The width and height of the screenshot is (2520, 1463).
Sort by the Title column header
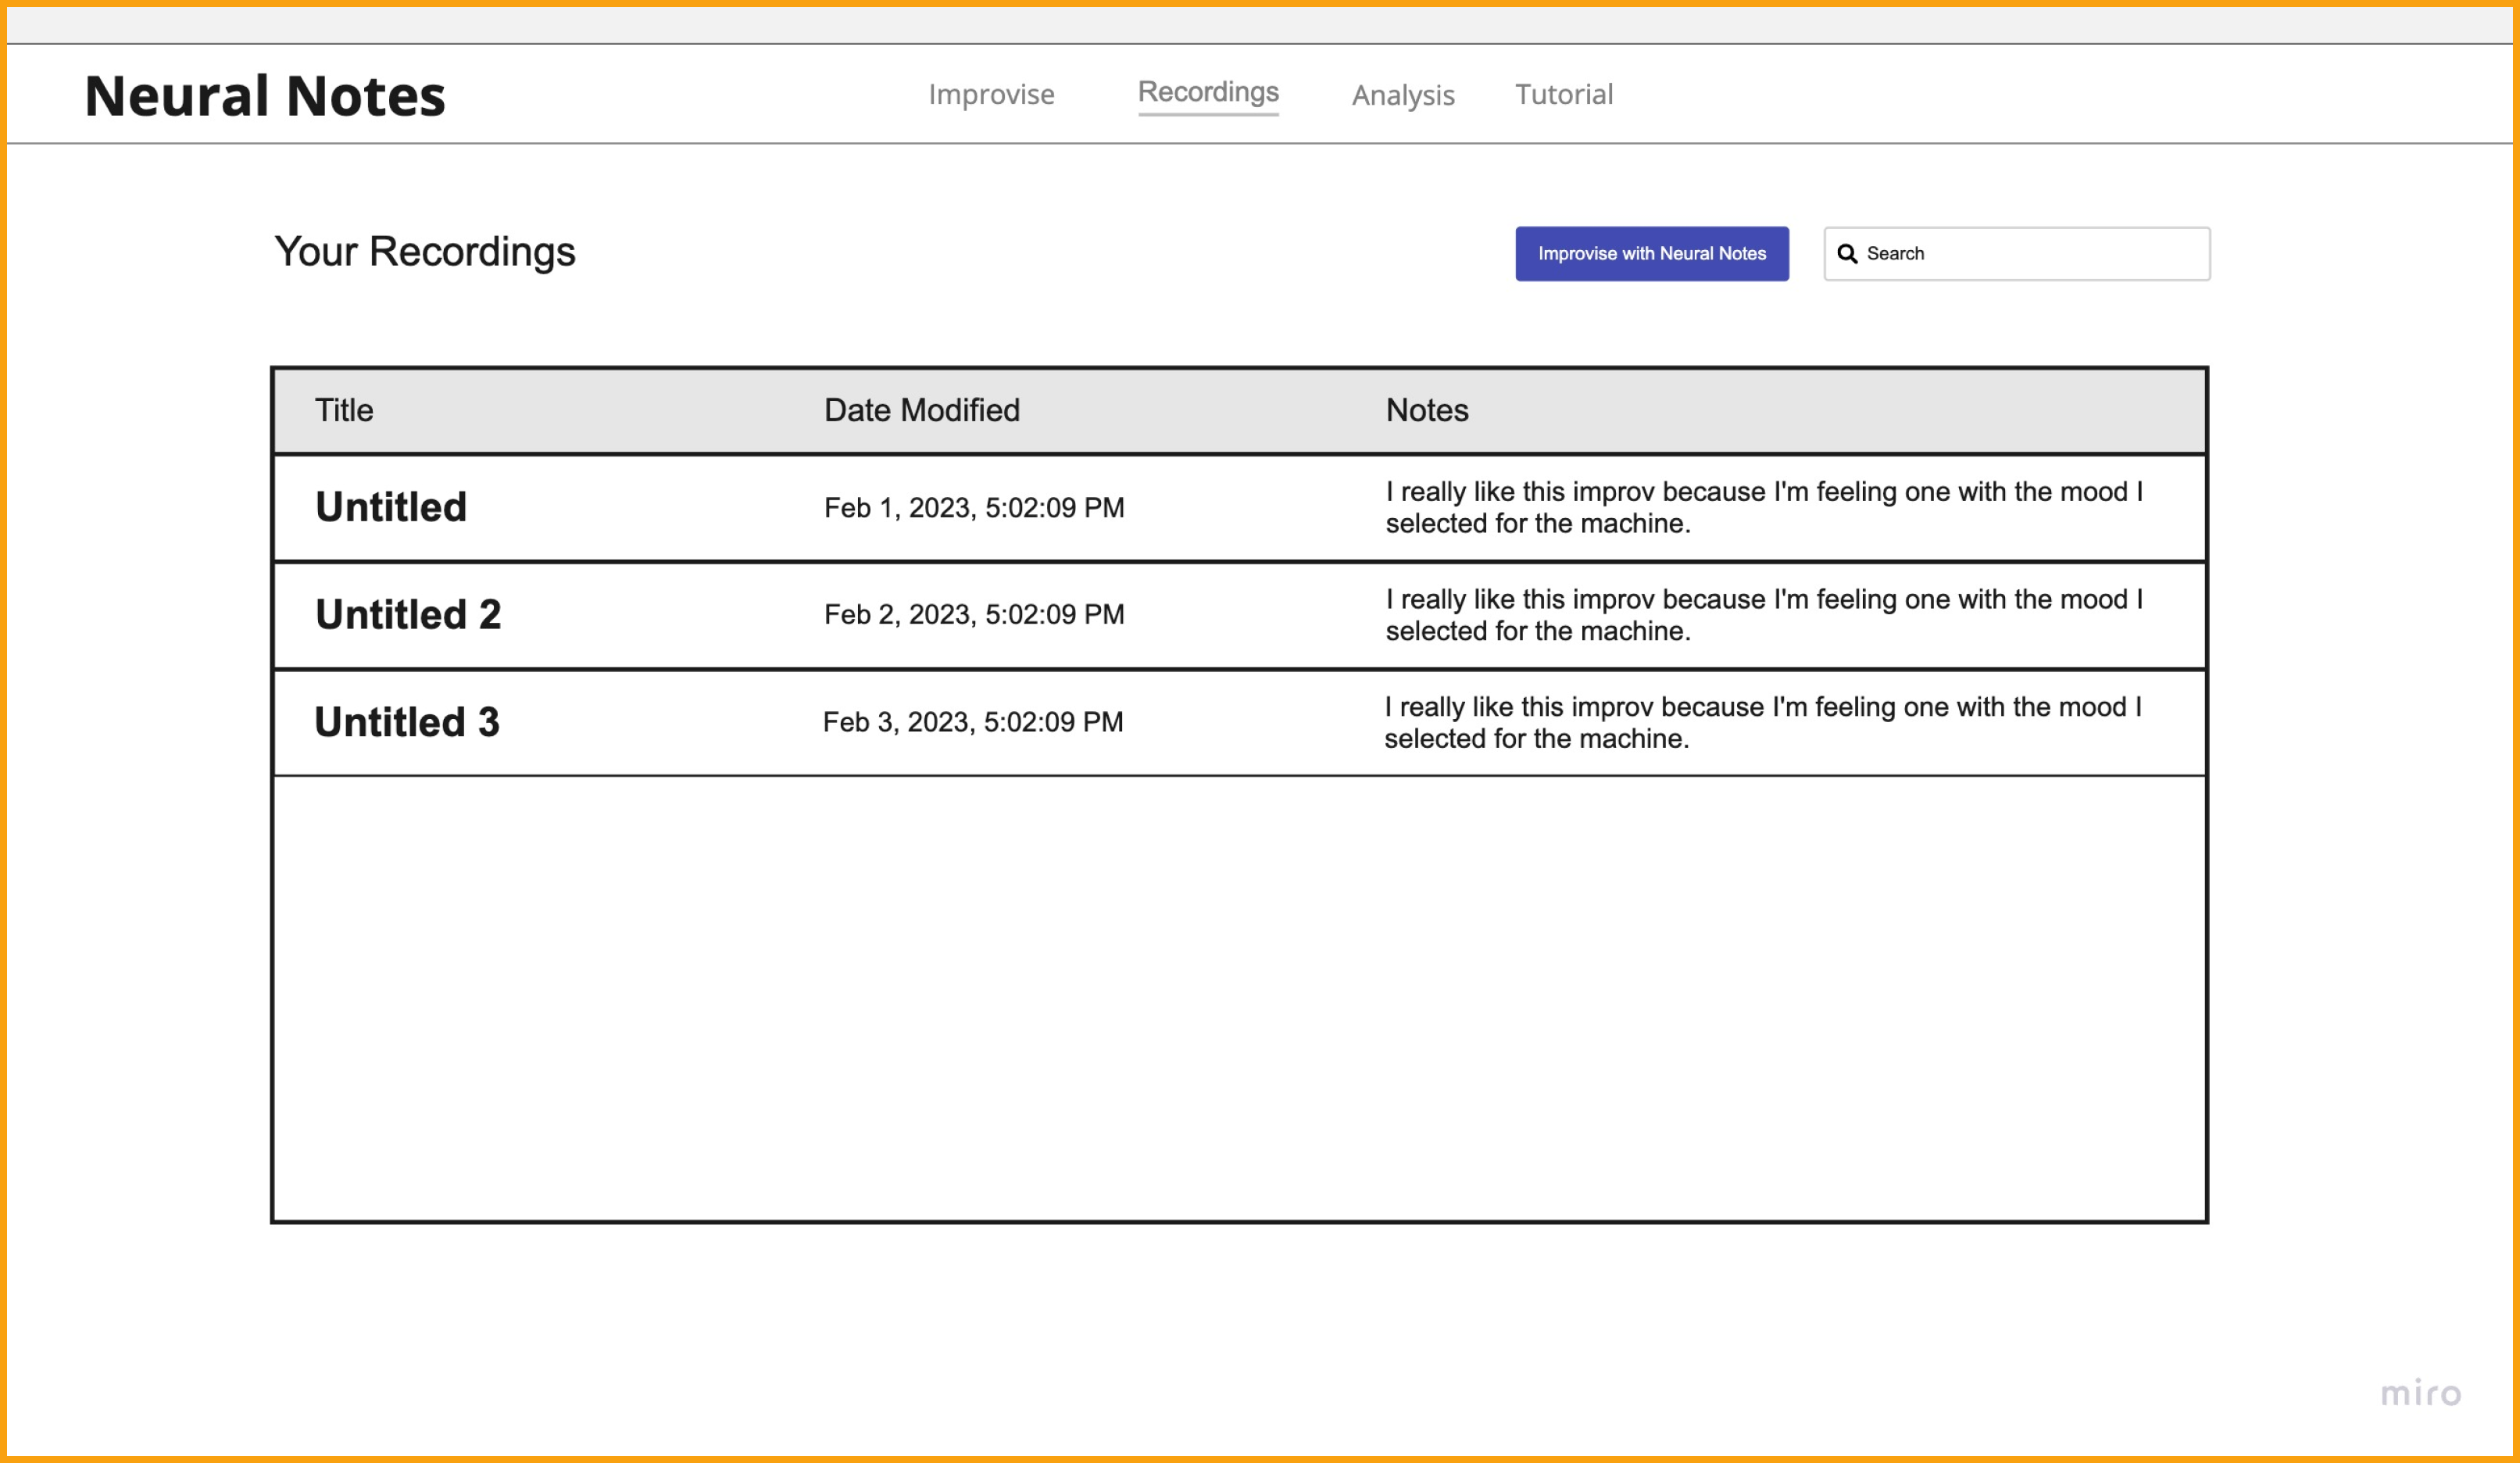point(344,410)
